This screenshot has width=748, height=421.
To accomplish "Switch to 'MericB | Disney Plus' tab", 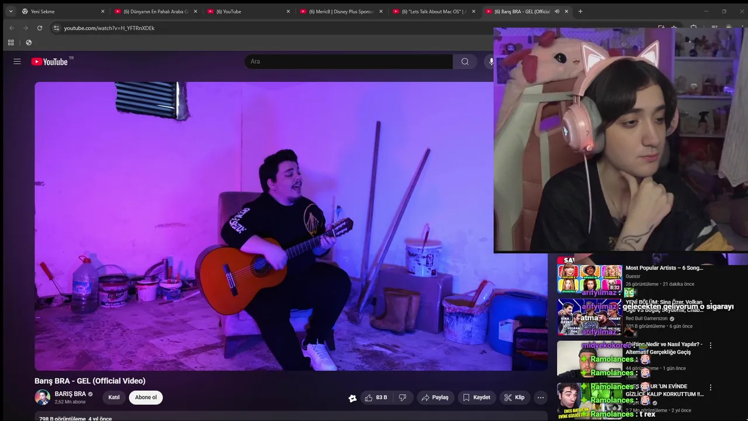I will 341,11.
